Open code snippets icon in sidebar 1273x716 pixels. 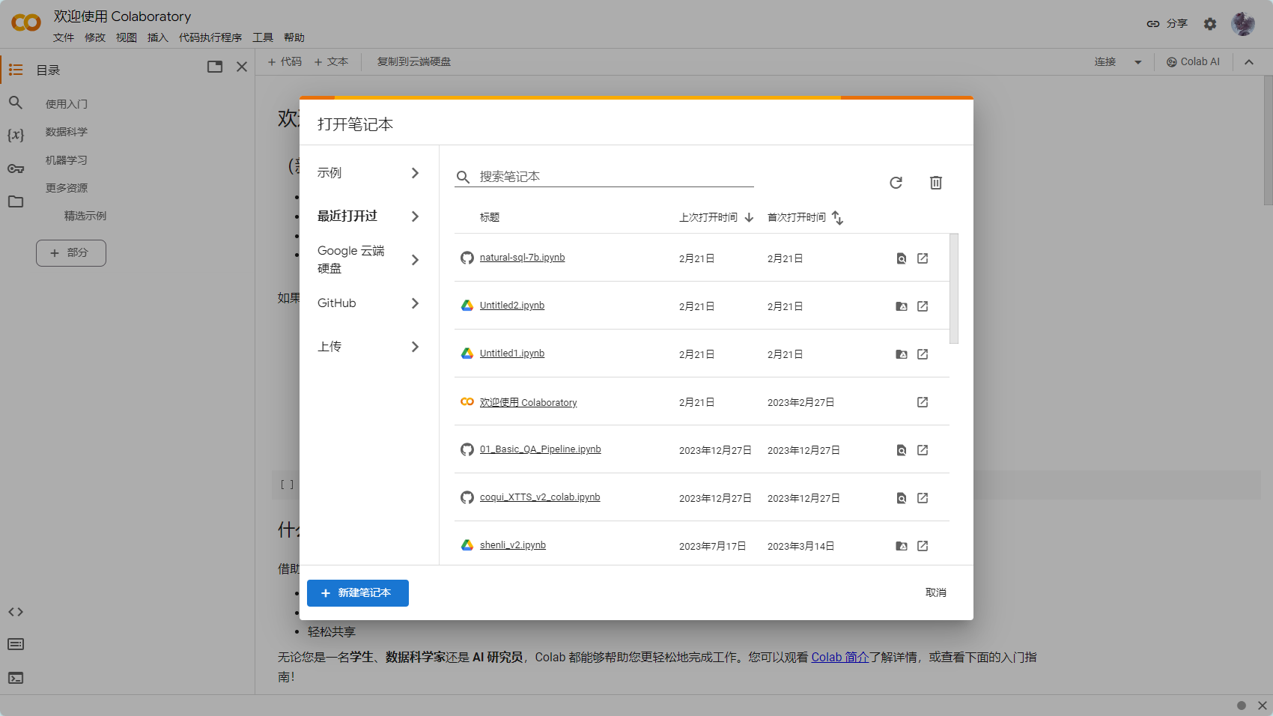point(16,612)
